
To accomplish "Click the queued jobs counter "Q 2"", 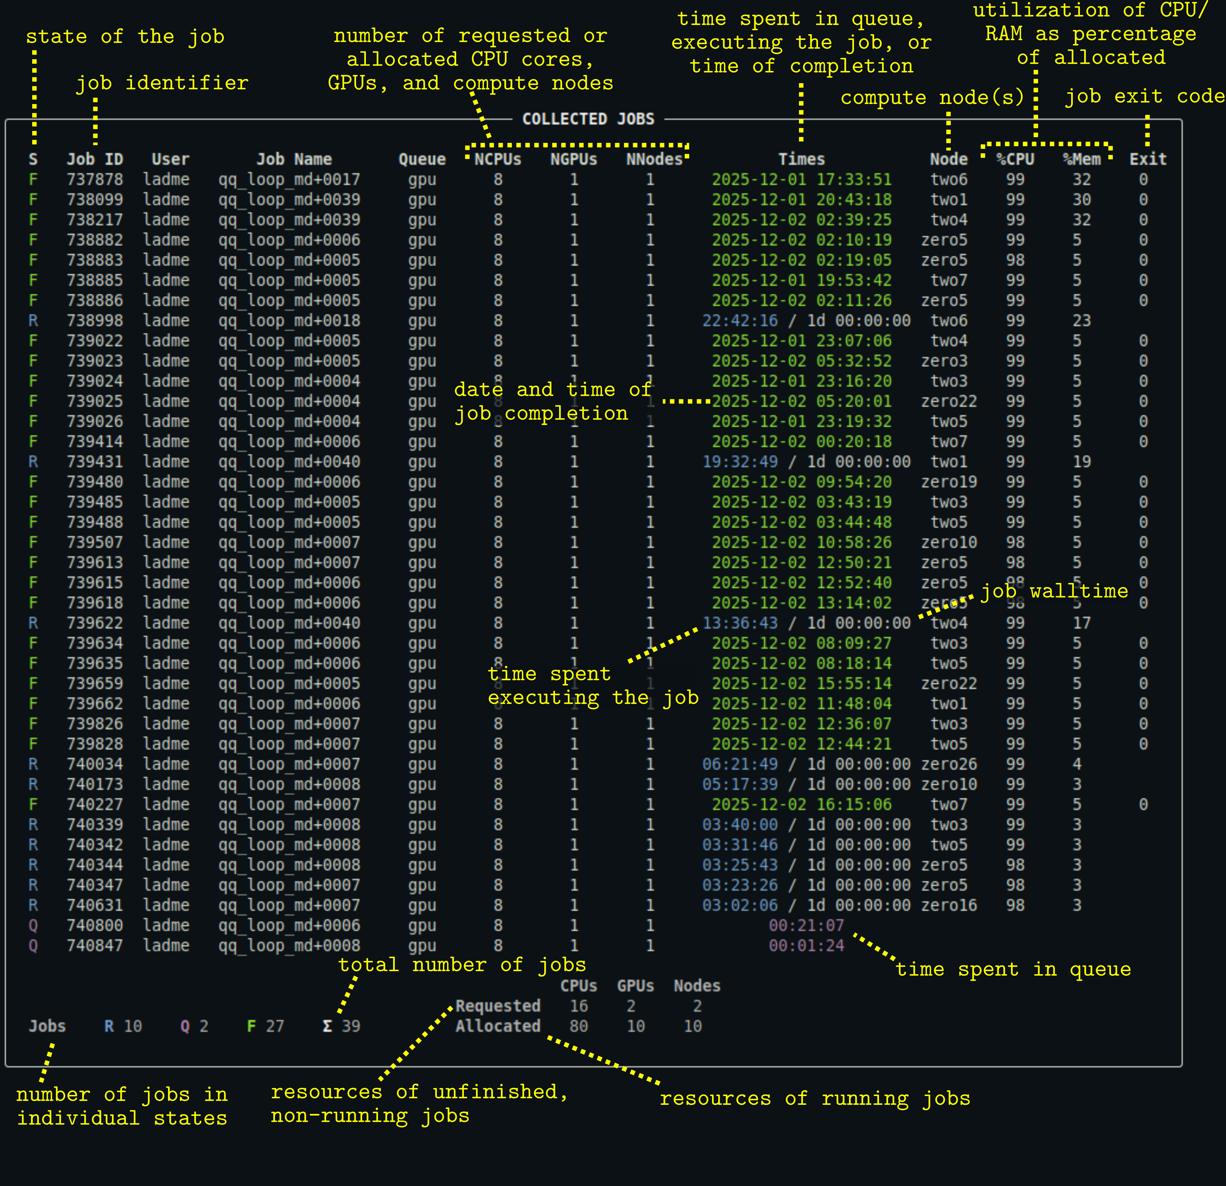I will click(x=194, y=1026).
